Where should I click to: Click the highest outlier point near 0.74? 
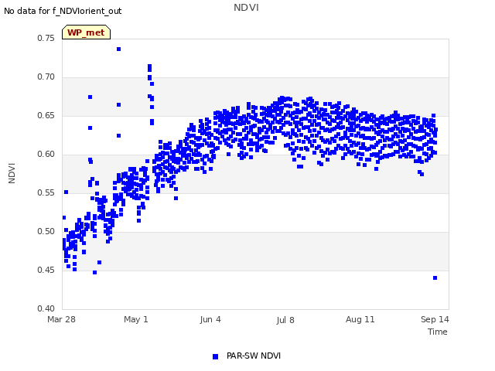point(118,49)
